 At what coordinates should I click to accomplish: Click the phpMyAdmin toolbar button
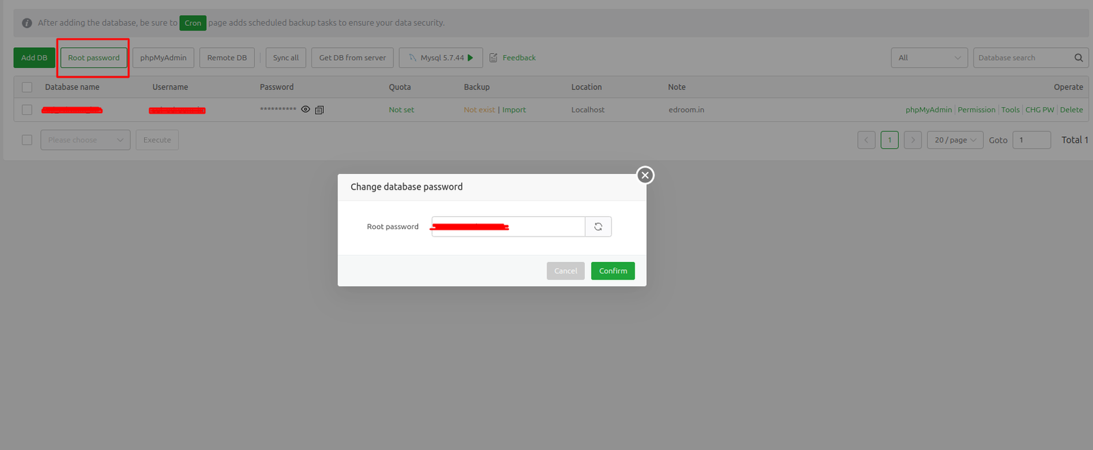point(163,58)
